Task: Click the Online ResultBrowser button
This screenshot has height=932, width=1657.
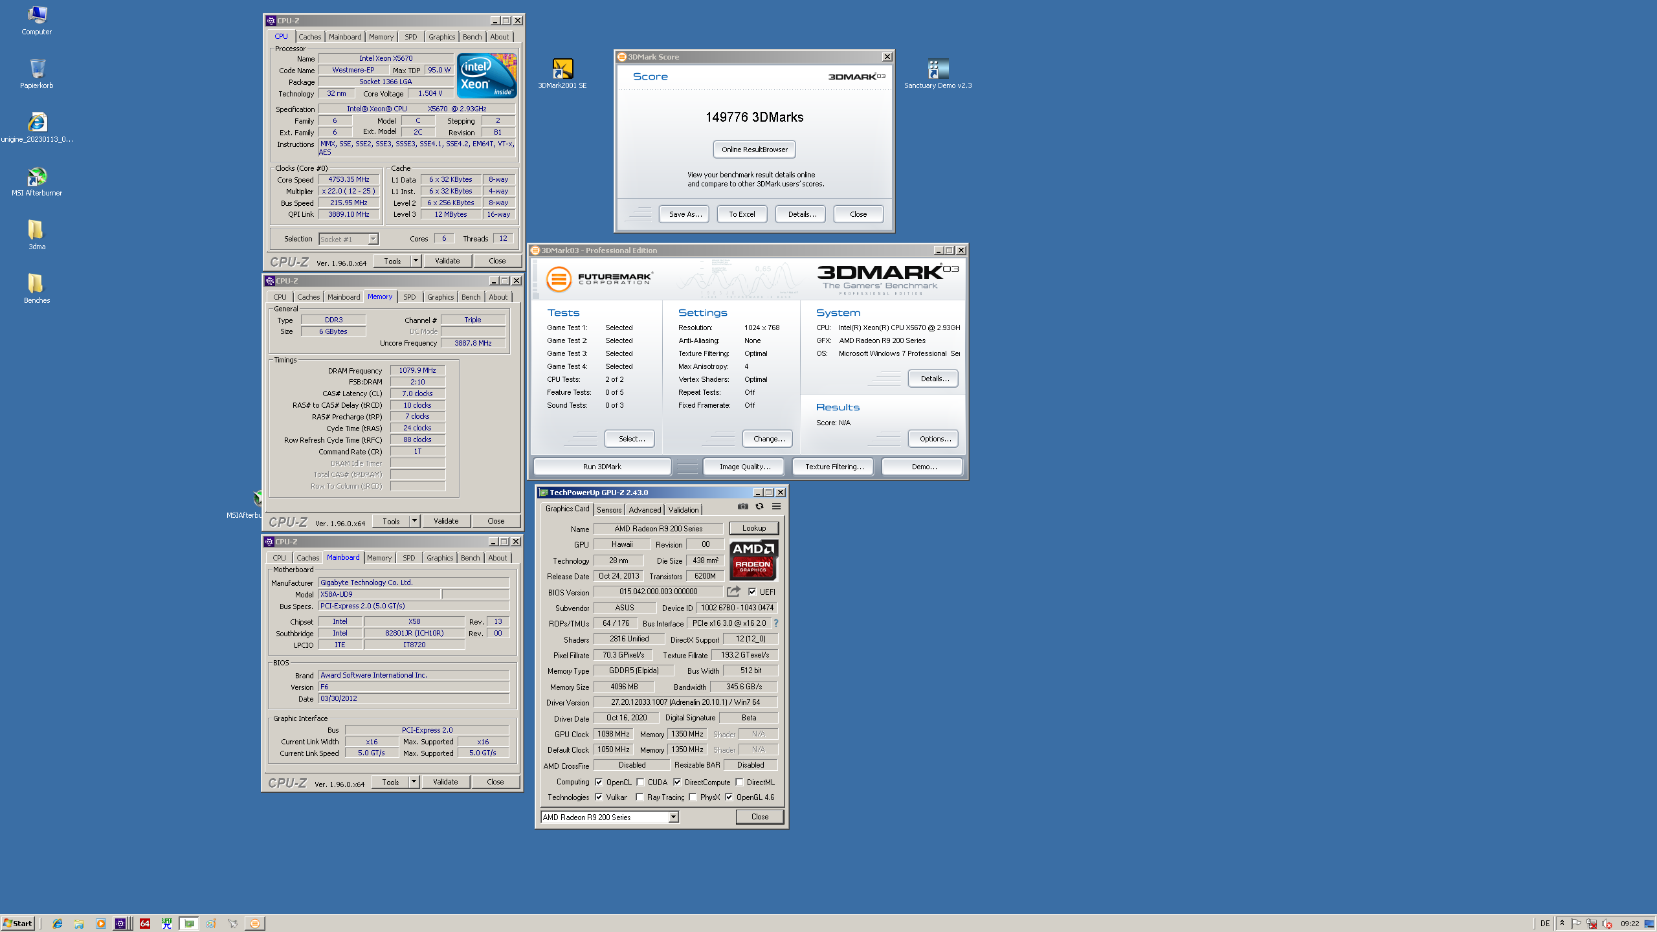Action: [754, 150]
